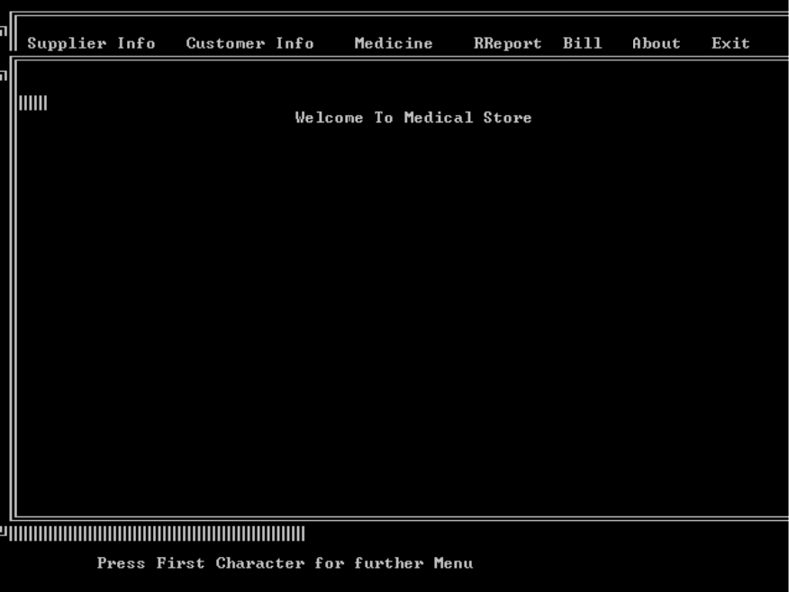Select the Medicine menu item
Screen dimensions: 789x592
394,43
